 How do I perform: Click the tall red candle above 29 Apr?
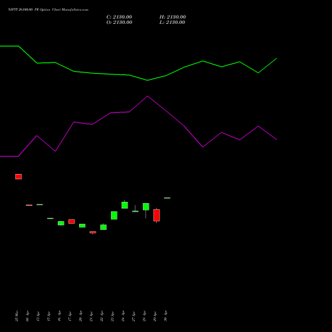[x=157, y=215]
